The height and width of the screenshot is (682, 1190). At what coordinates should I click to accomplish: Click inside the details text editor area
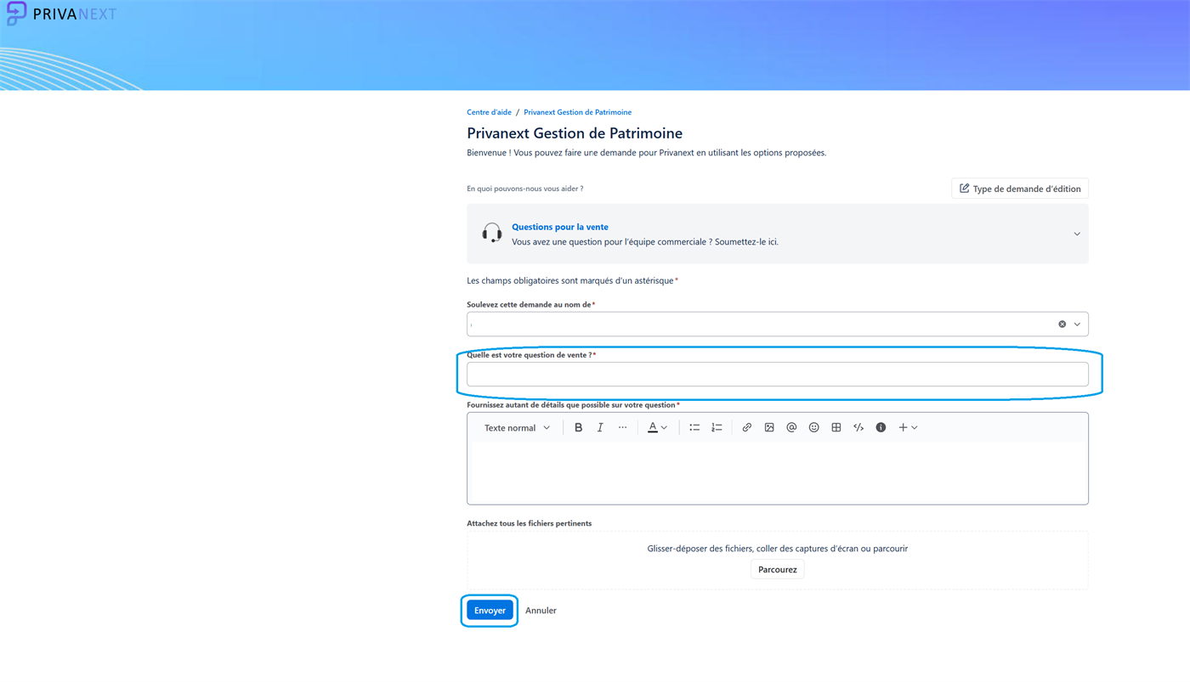click(x=777, y=472)
